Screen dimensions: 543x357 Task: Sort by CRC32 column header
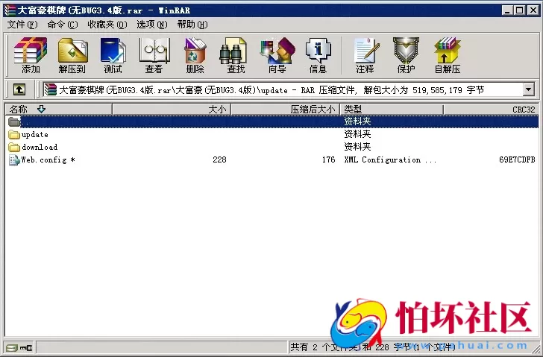tap(491, 110)
